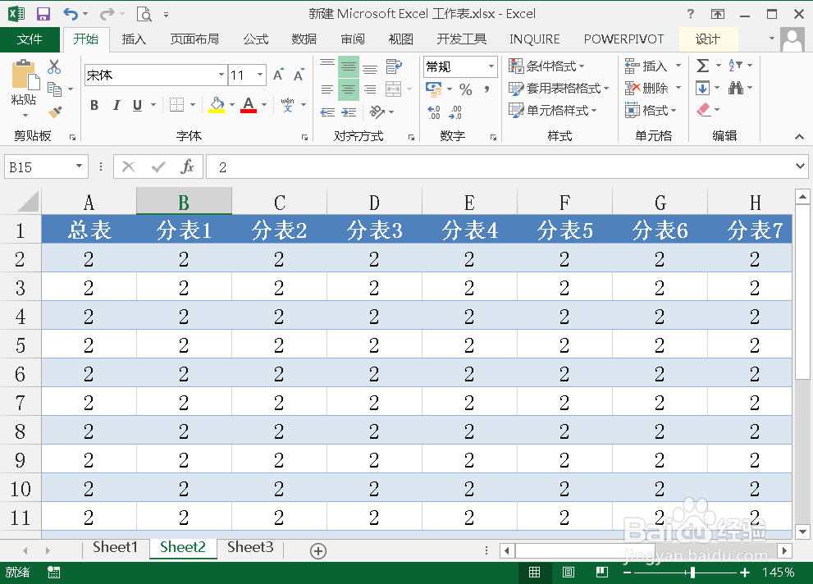Cut selection with the scissors icon

click(x=54, y=66)
